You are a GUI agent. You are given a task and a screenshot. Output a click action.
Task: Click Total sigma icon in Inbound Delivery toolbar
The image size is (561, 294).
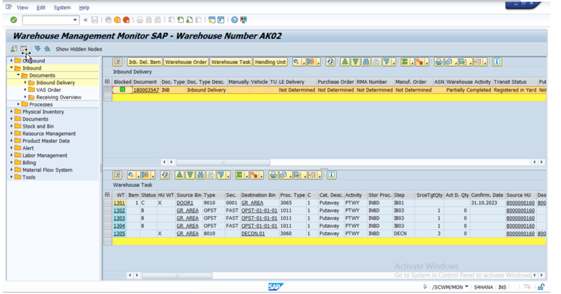click(x=406, y=62)
